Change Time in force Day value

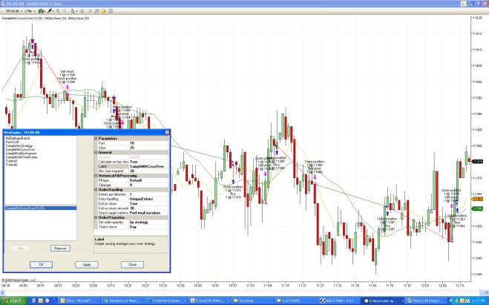148,227
